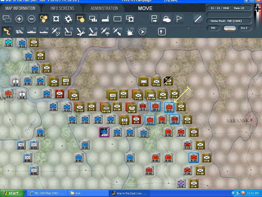Click the Ice 2 indicator
This screenshot has width=262, height=197.
point(245,28)
